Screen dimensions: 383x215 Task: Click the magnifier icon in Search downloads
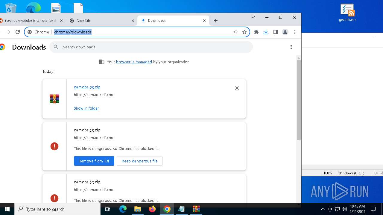coord(56,47)
